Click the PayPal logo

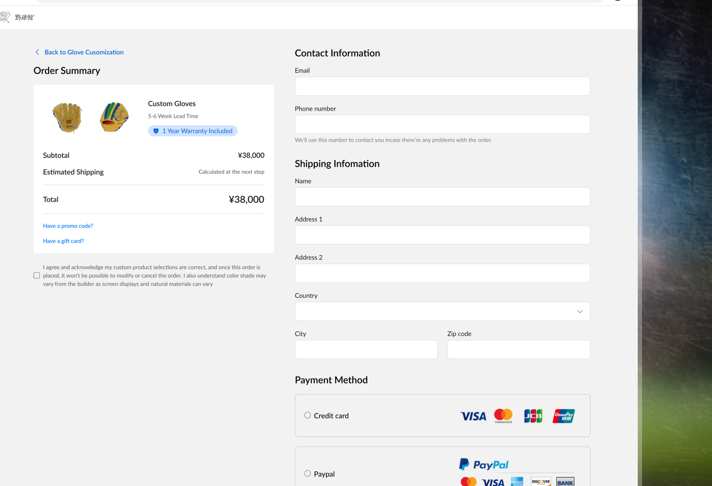[484, 464]
